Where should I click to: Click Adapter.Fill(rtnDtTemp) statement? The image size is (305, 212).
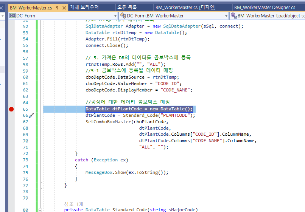point(117,39)
